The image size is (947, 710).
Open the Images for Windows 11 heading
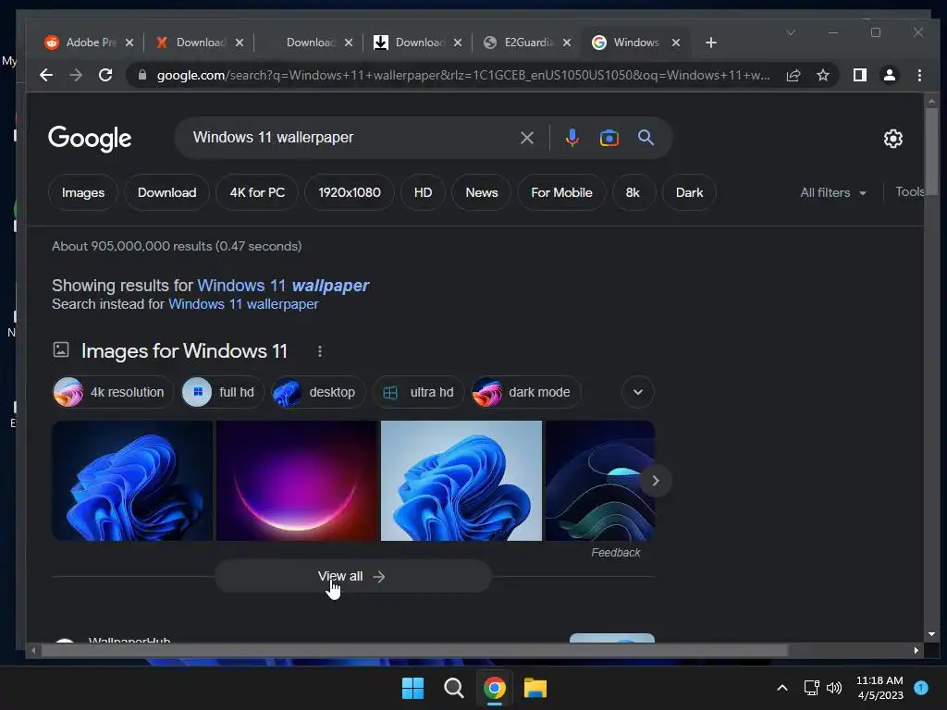pos(184,351)
